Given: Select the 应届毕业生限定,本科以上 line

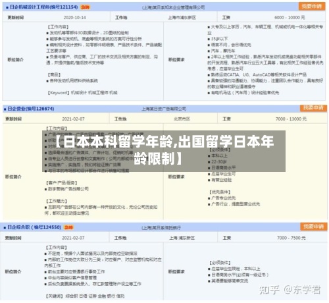Looking at the screenshot, I should click(234, 269).
